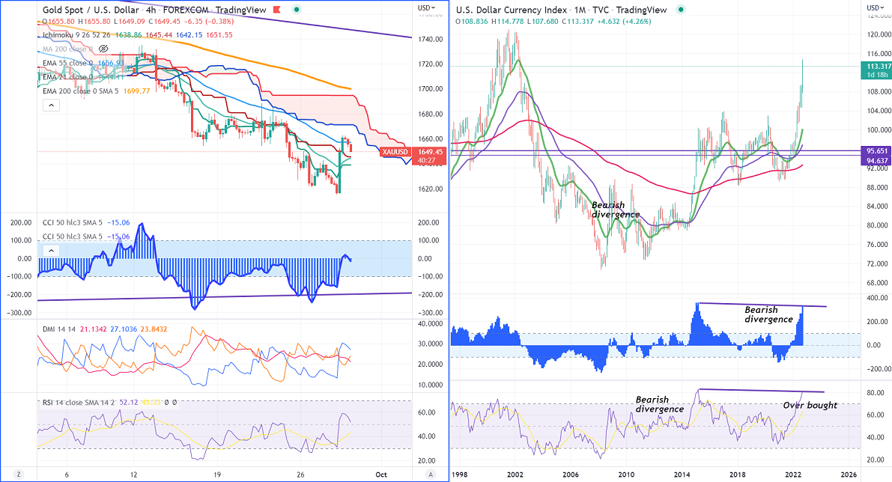
Task: Click the Z timezone button at bottom left
Action: [x=19, y=475]
